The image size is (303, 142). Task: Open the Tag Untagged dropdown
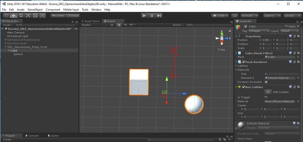[x=259, y=31]
